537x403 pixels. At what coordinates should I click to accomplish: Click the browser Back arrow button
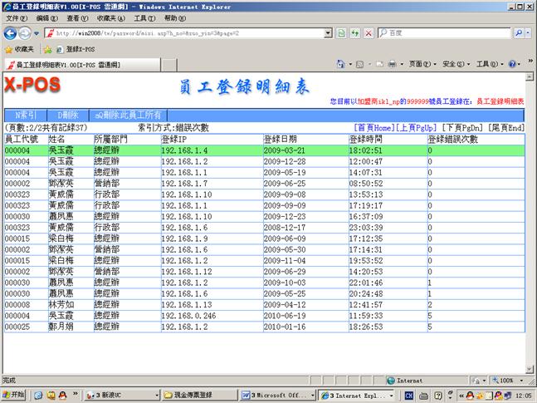(x=11, y=33)
